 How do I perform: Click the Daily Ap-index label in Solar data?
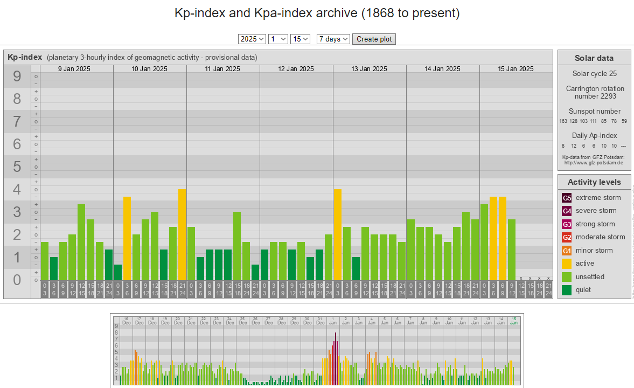[x=594, y=136]
